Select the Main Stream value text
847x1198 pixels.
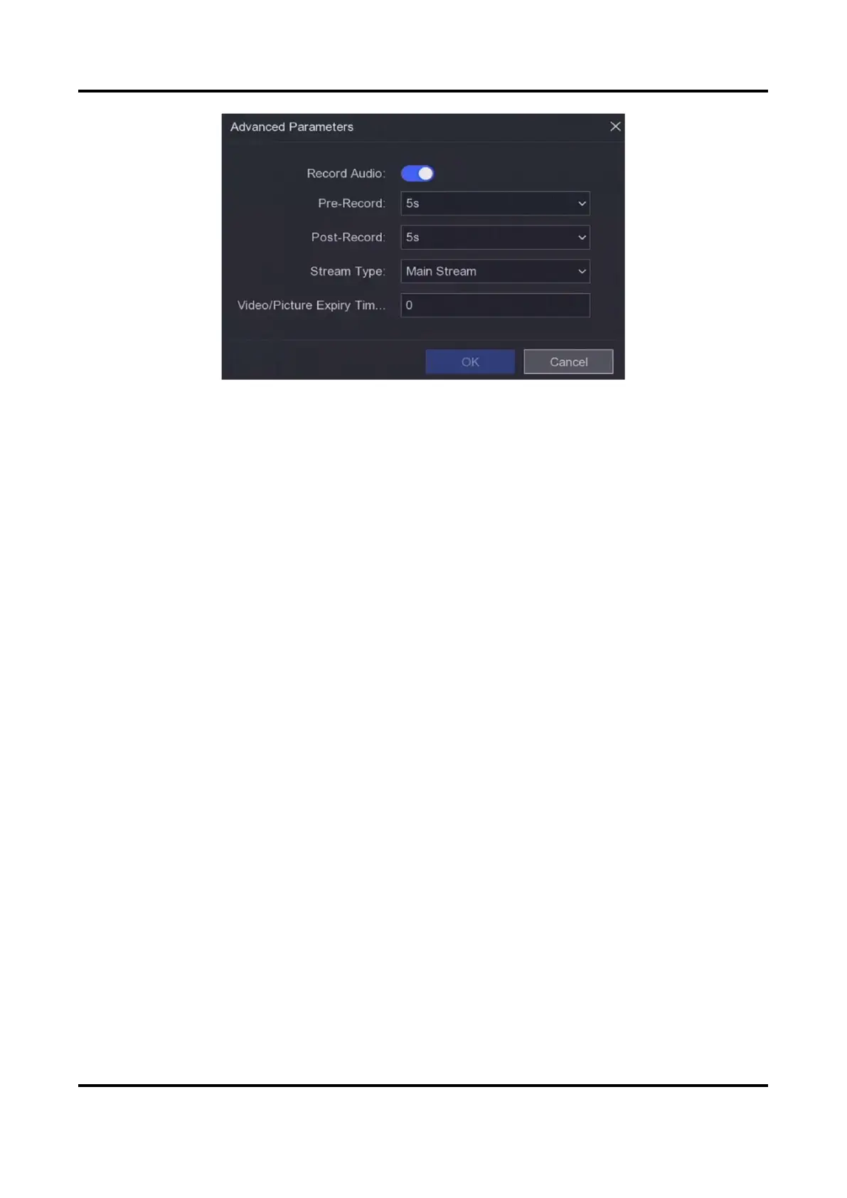(x=441, y=271)
